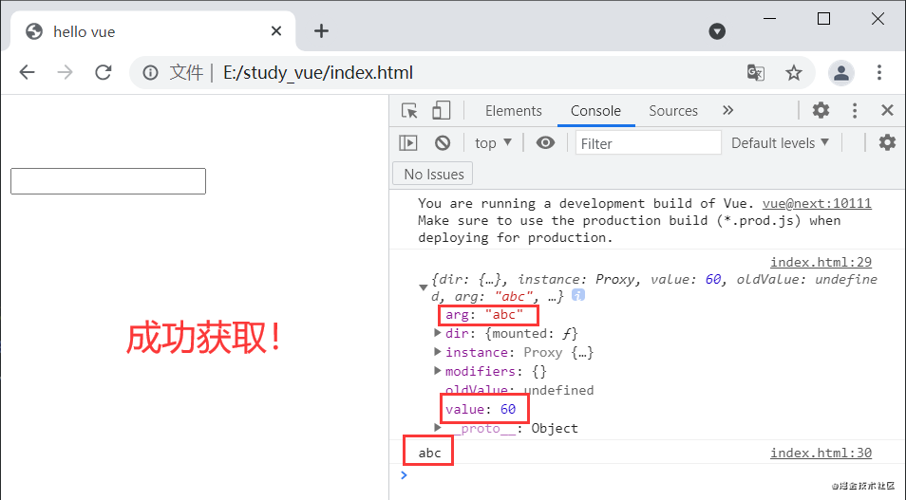Open the index.html:30 source link
This screenshot has width=906, height=500.
point(821,453)
